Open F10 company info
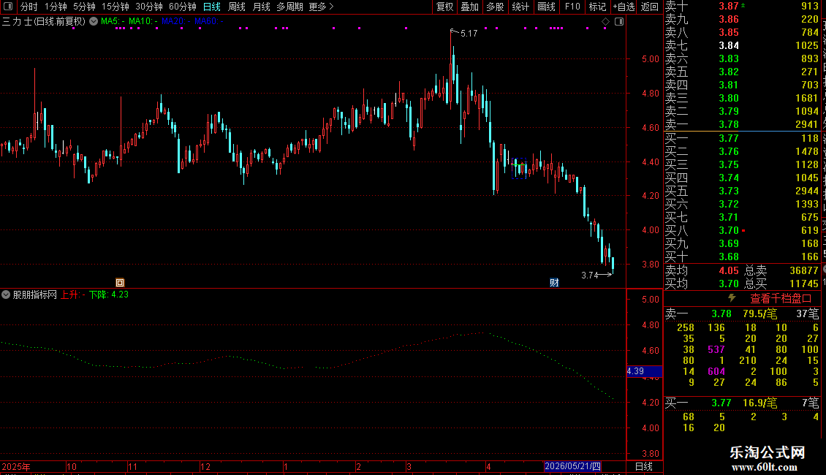 (572, 7)
